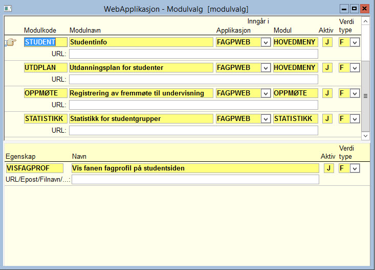Expand Verditype dropdown for VISFAGPROF property
Screen dimensions: 375x270
click(x=355, y=168)
